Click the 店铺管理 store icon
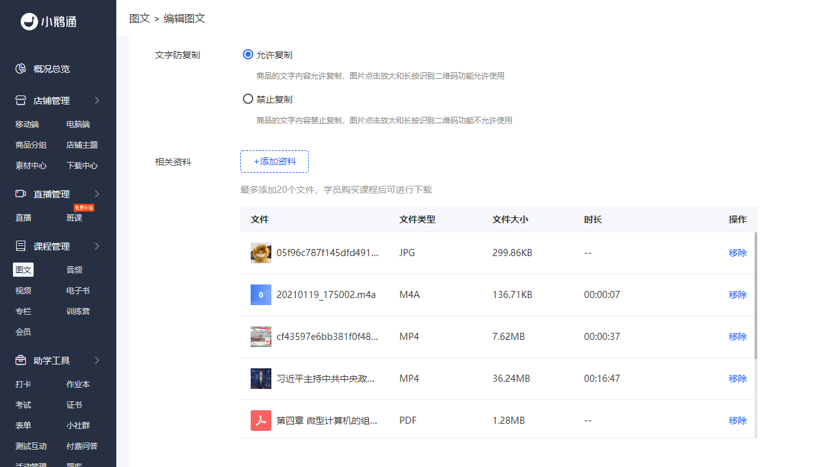 click(x=21, y=101)
